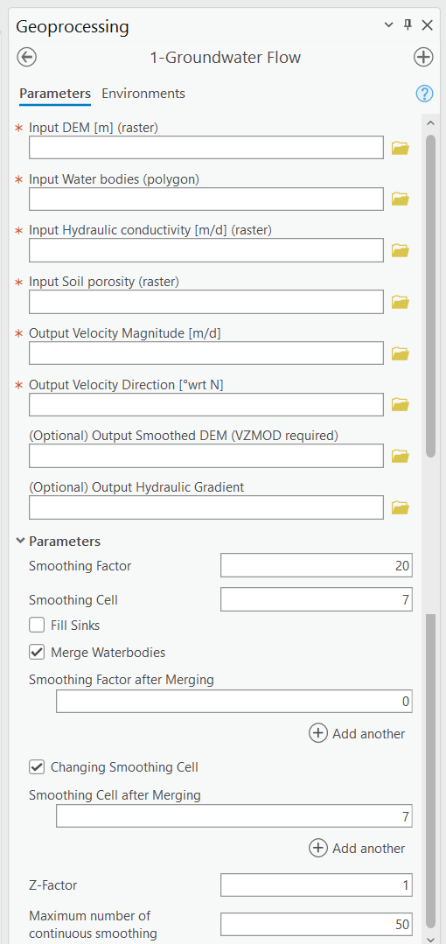Click the Smoothing Cell after Merging label
The height and width of the screenshot is (944, 446).
click(115, 794)
